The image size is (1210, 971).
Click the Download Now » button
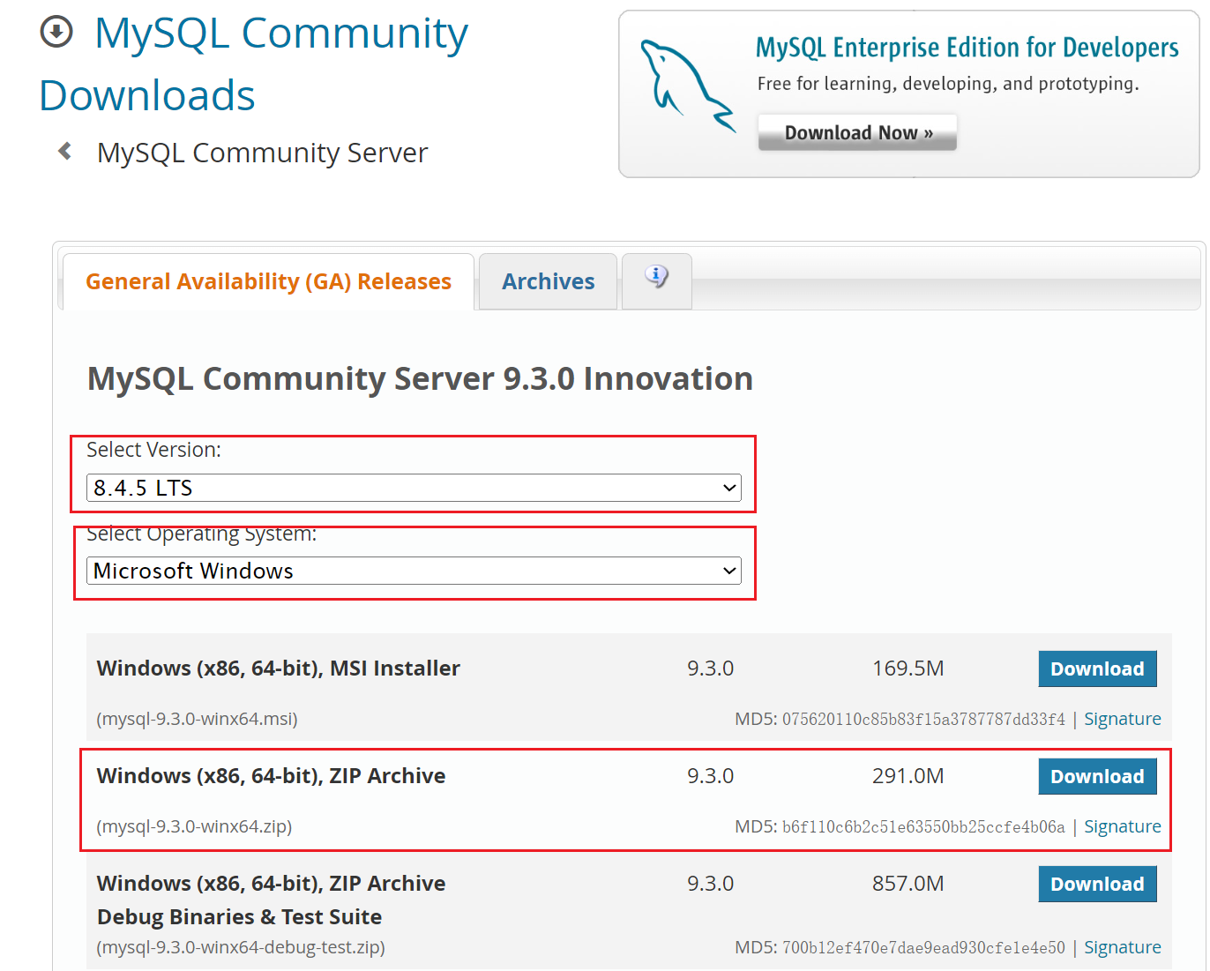coord(857,132)
